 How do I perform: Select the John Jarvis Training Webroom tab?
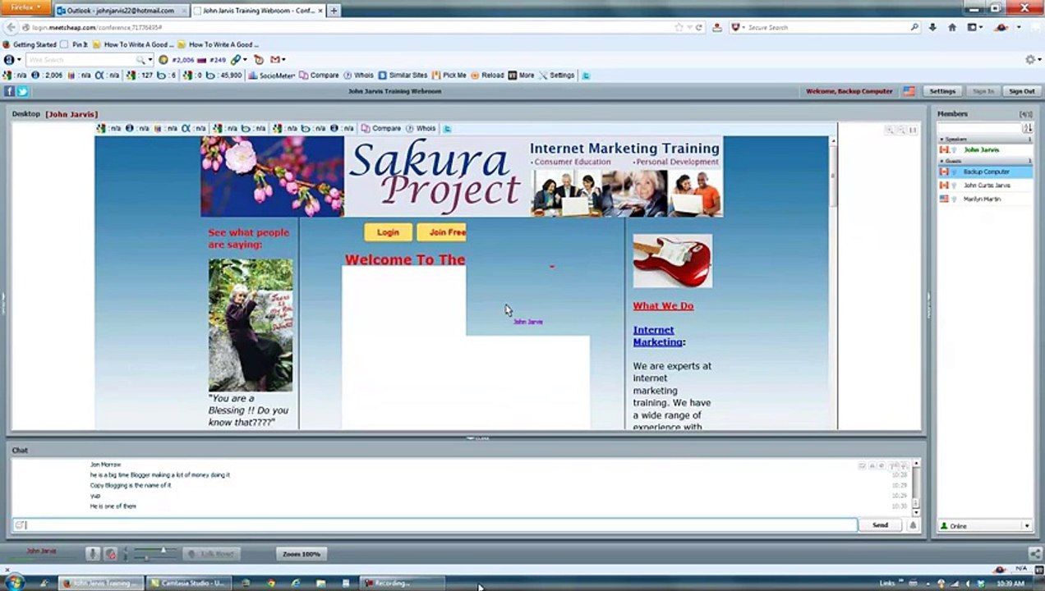257,11
